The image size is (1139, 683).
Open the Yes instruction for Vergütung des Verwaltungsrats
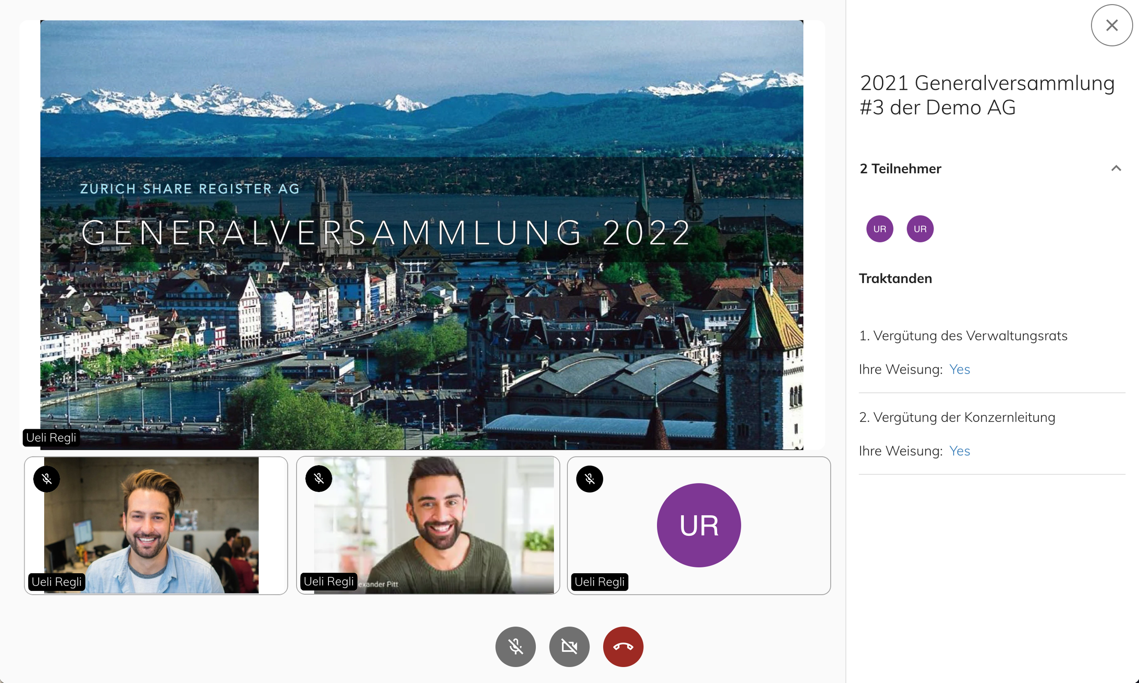click(x=959, y=369)
